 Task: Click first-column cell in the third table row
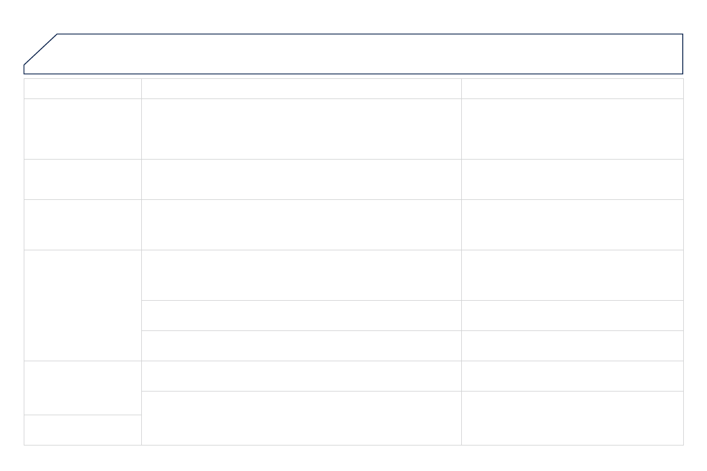(83, 179)
